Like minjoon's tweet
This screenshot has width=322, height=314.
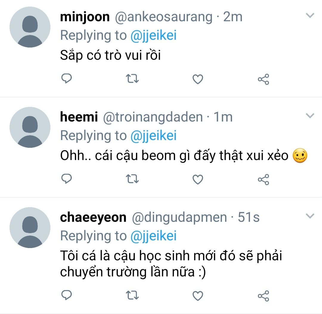(198, 79)
